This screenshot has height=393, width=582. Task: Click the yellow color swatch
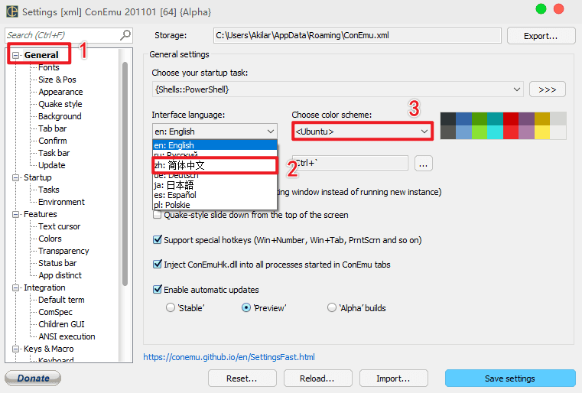click(541, 132)
